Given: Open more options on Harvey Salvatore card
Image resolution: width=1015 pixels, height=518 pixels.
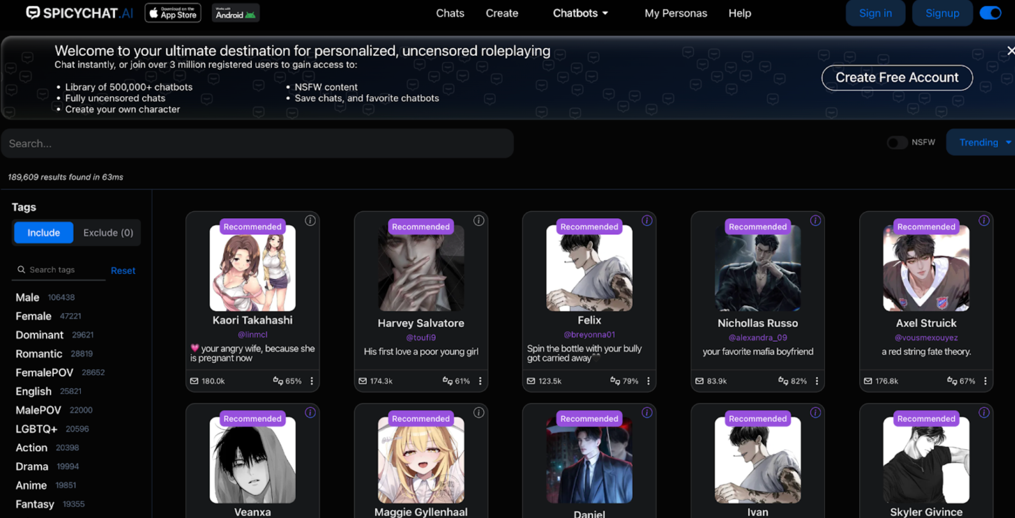Looking at the screenshot, I should [480, 381].
